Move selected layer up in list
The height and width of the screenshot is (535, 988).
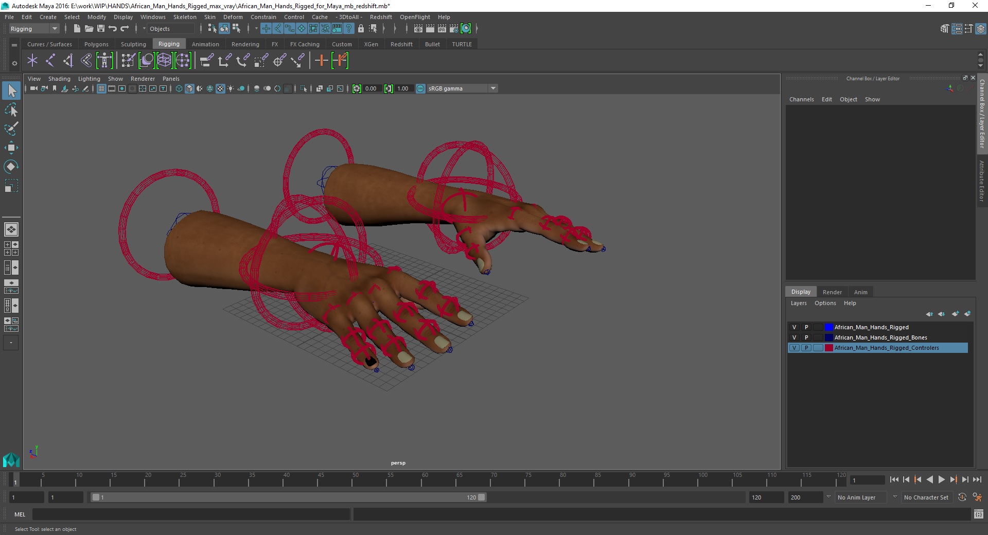tap(929, 314)
